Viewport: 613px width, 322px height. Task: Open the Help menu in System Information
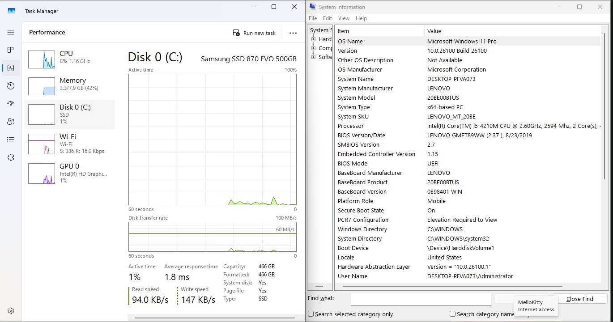point(361,18)
